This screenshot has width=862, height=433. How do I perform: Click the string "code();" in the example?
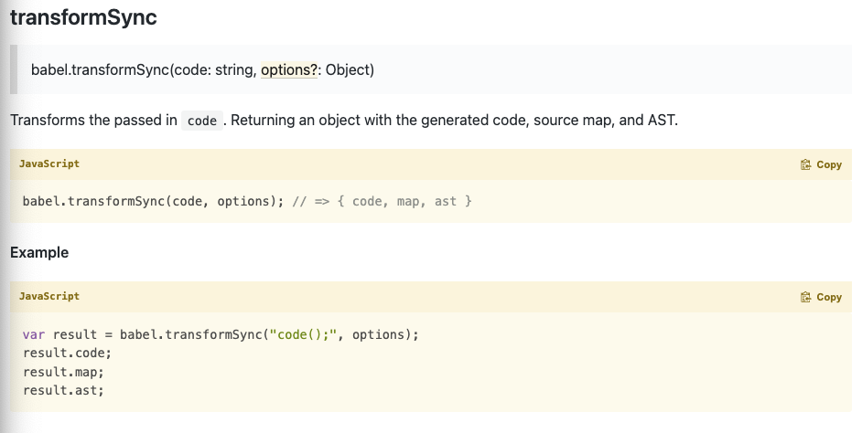(x=303, y=334)
